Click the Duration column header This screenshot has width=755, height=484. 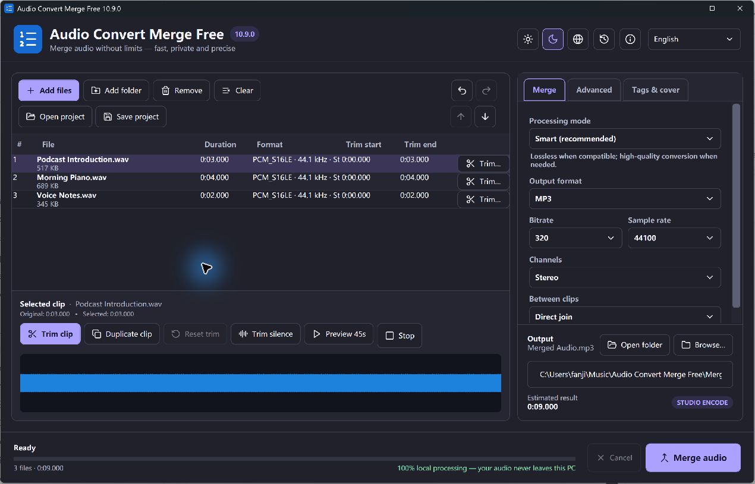220,144
